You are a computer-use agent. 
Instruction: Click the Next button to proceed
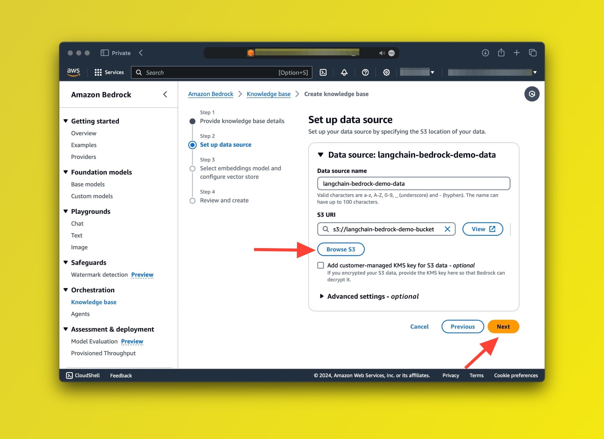click(x=503, y=326)
